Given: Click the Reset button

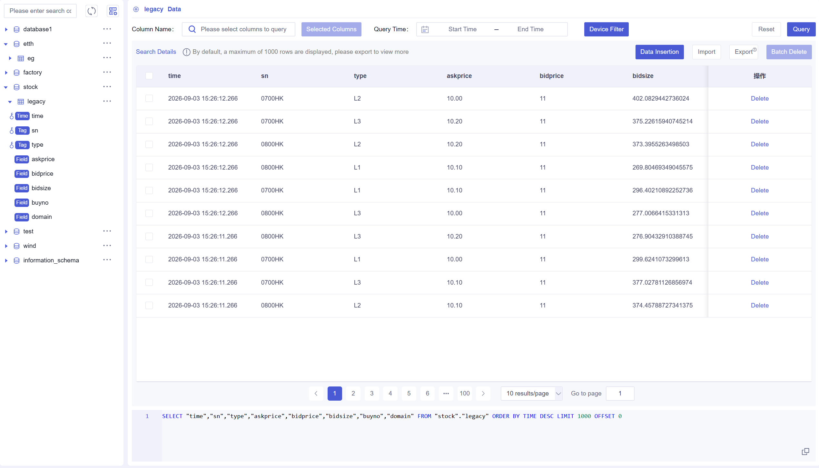Looking at the screenshot, I should (766, 29).
